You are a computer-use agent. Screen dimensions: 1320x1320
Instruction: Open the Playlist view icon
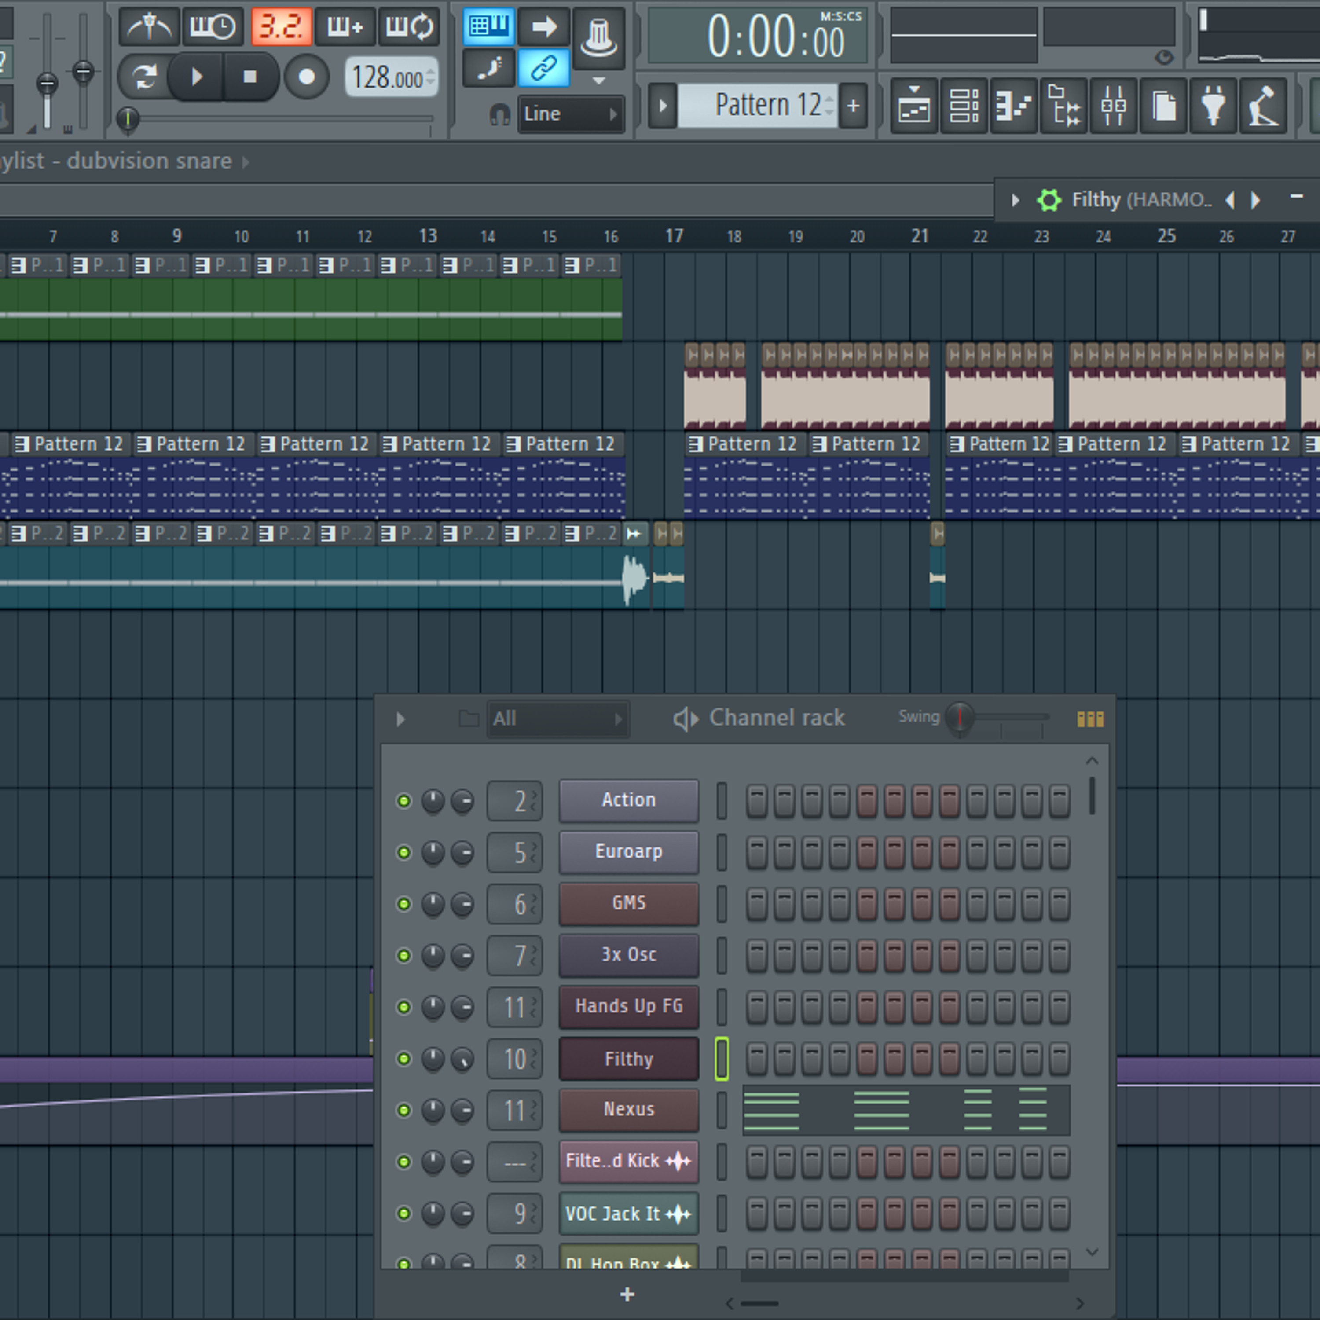[914, 106]
